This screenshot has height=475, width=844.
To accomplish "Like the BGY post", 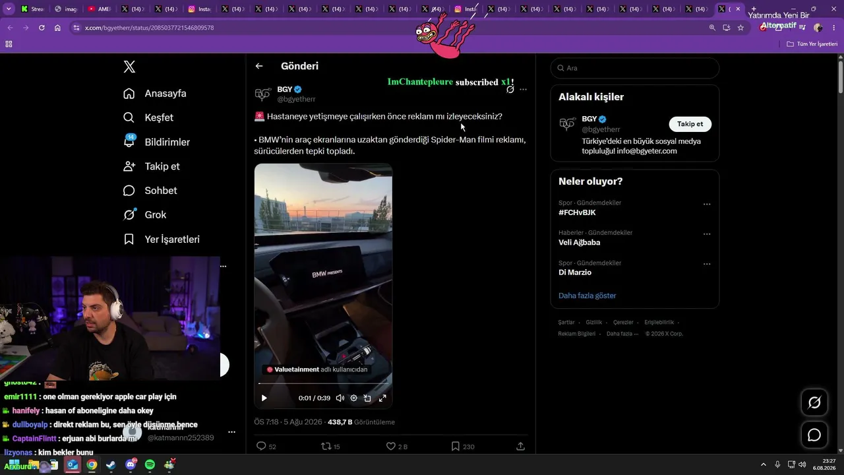I will (391, 447).
